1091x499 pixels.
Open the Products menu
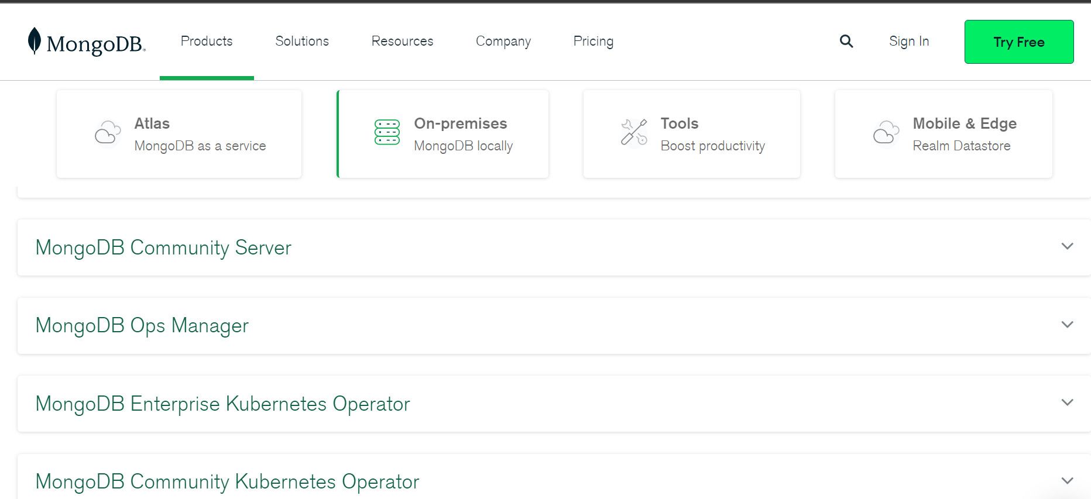207,41
